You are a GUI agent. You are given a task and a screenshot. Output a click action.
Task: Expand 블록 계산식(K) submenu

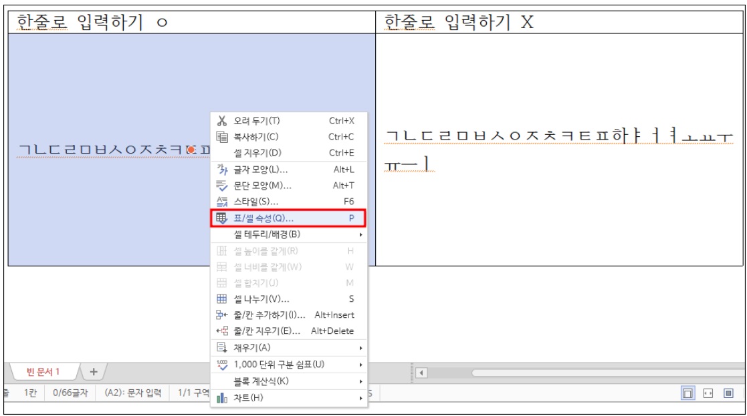click(x=289, y=381)
